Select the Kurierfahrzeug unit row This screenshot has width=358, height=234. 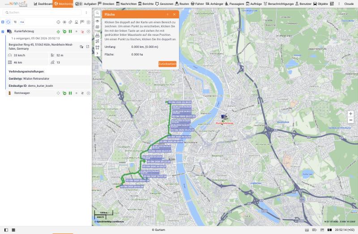48,31
